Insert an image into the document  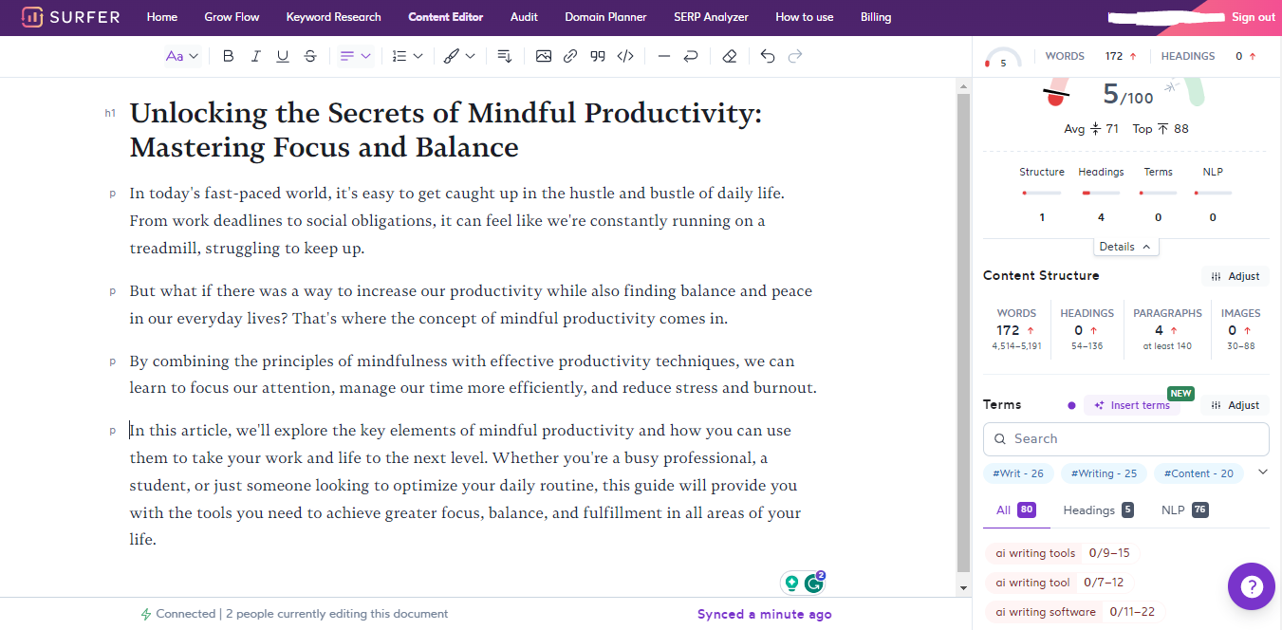tap(543, 56)
